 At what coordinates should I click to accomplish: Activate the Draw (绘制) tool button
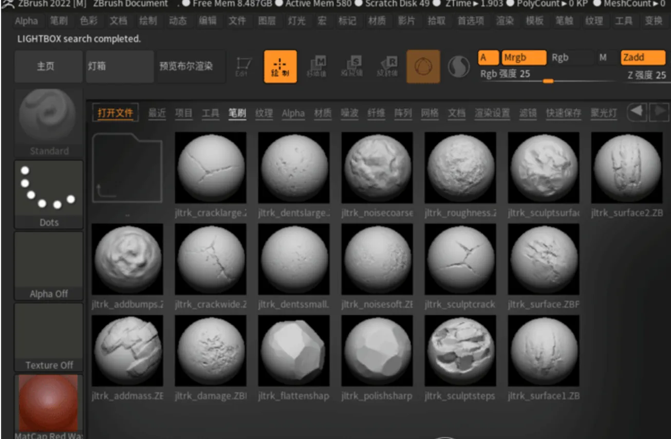pyautogui.click(x=280, y=66)
